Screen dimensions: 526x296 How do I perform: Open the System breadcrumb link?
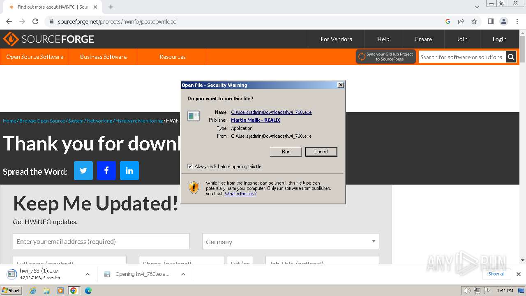[x=76, y=121]
